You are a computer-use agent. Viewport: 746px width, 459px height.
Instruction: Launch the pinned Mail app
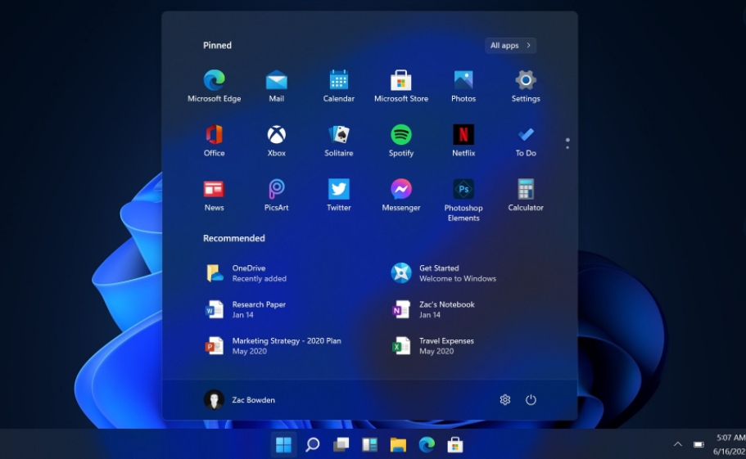click(277, 86)
